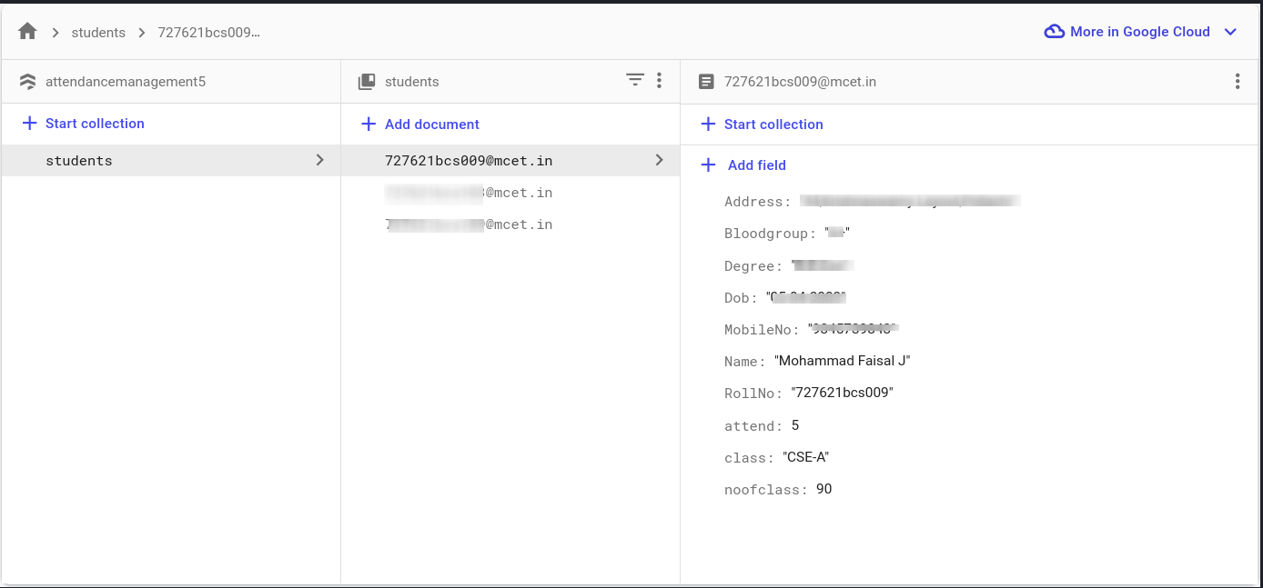Select the students collection row
This screenshot has width=1263, height=588.
pos(79,160)
